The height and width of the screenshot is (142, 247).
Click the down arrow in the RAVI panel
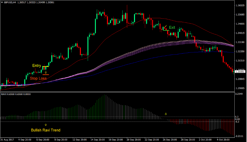point(166,114)
